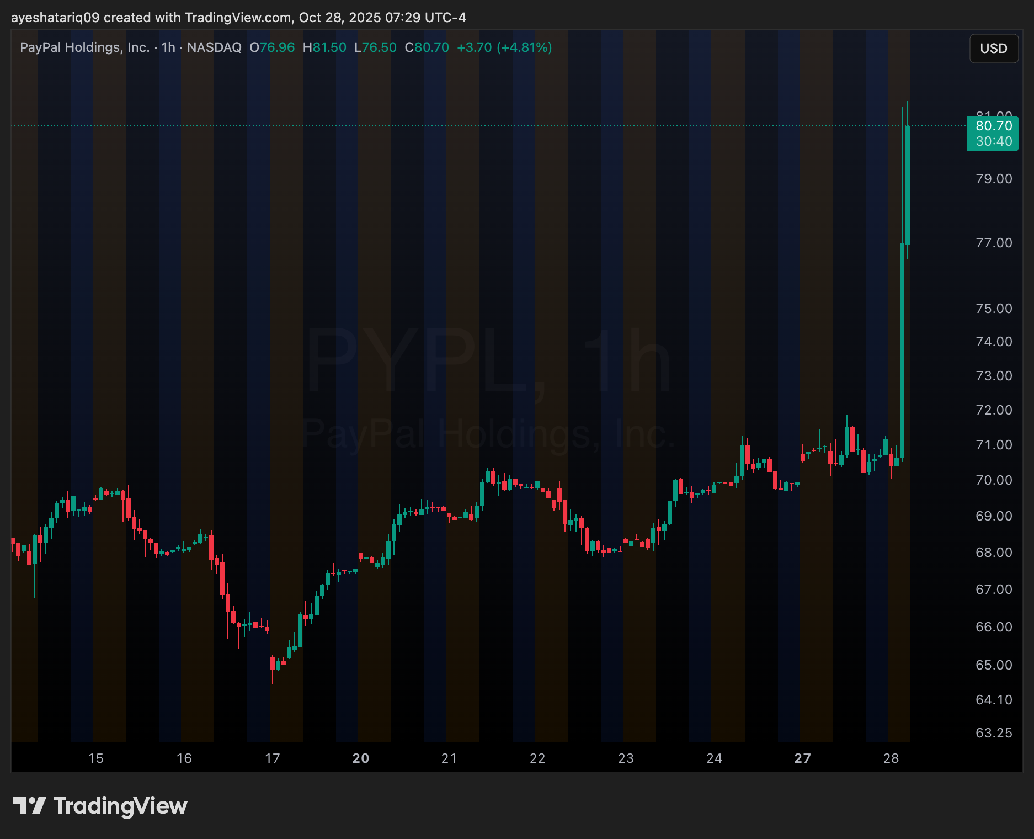Click the USD currency button
Viewport: 1034px width, 839px height.
coord(994,49)
